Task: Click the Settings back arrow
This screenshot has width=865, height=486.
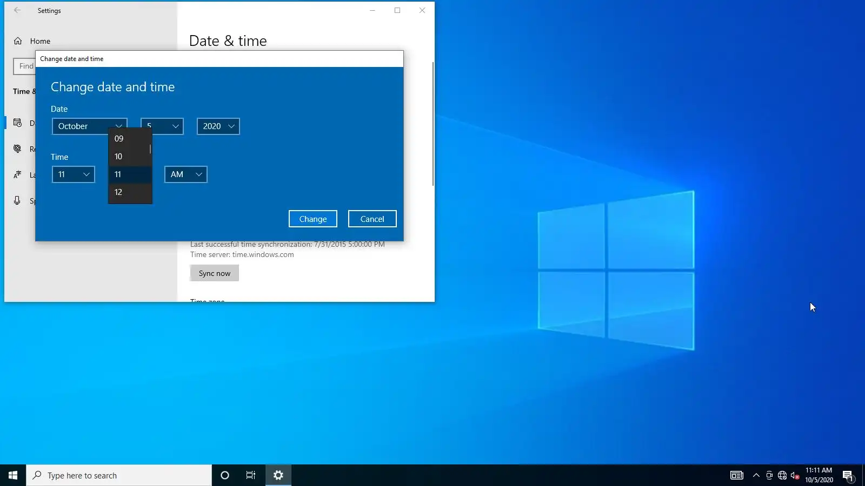Action: coord(17,10)
